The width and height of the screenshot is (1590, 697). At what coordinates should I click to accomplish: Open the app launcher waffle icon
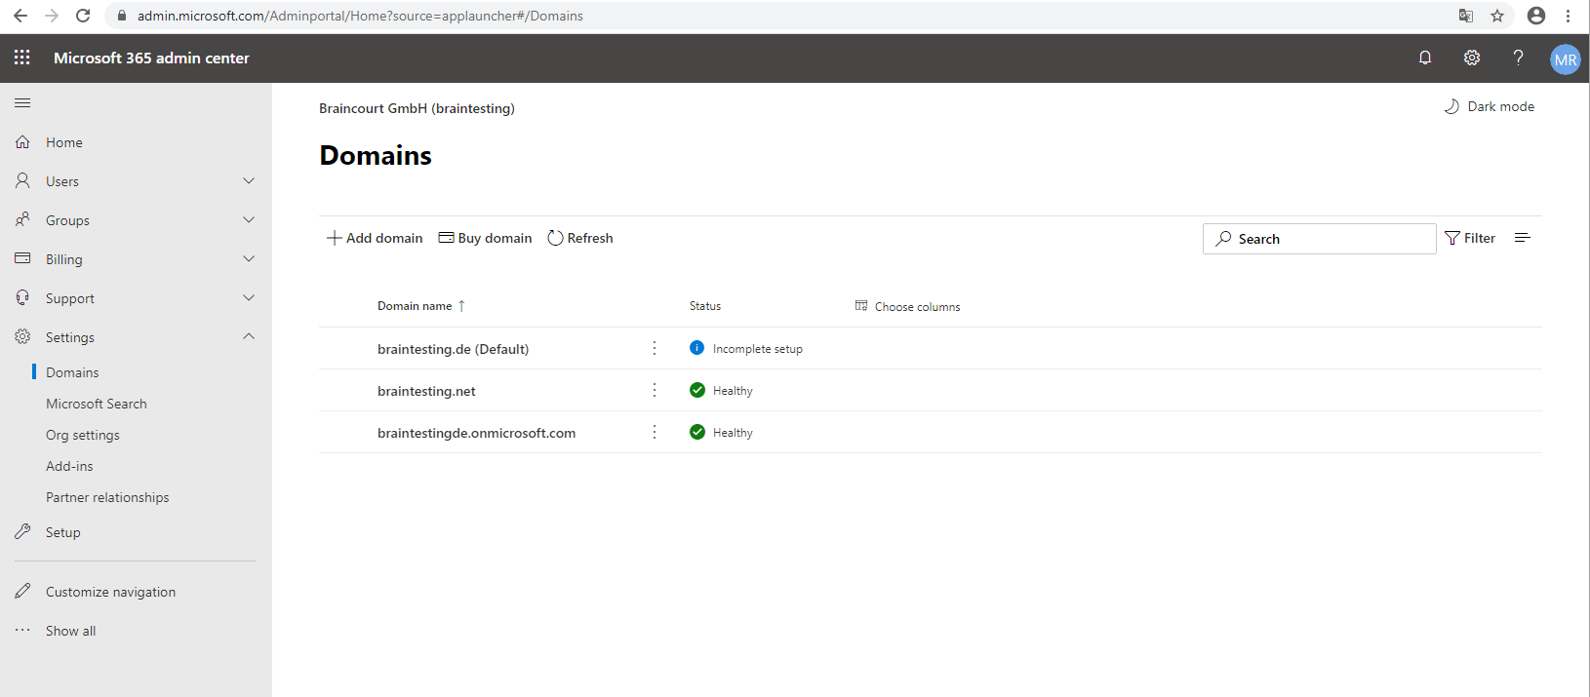(x=21, y=58)
